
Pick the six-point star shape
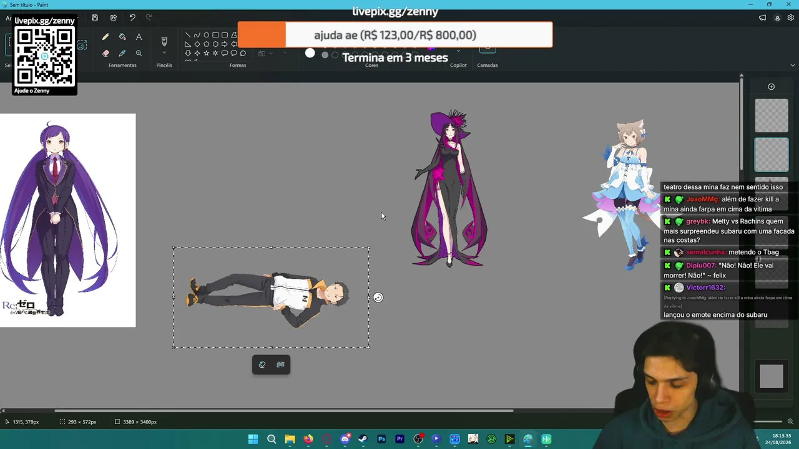click(x=215, y=53)
